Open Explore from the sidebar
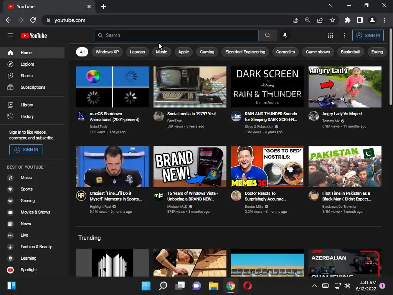 pyautogui.click(x=32, y=64)
